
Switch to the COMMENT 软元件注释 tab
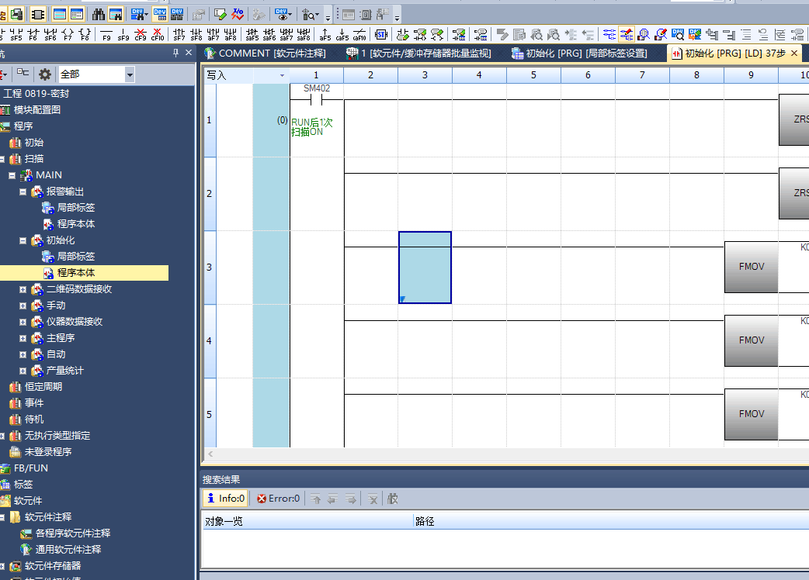(x=266, y=54)
